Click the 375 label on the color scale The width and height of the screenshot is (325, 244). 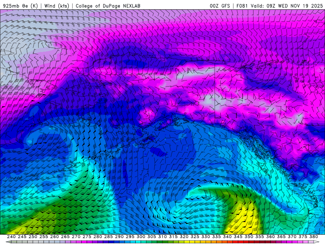click(x=303, y=237)
